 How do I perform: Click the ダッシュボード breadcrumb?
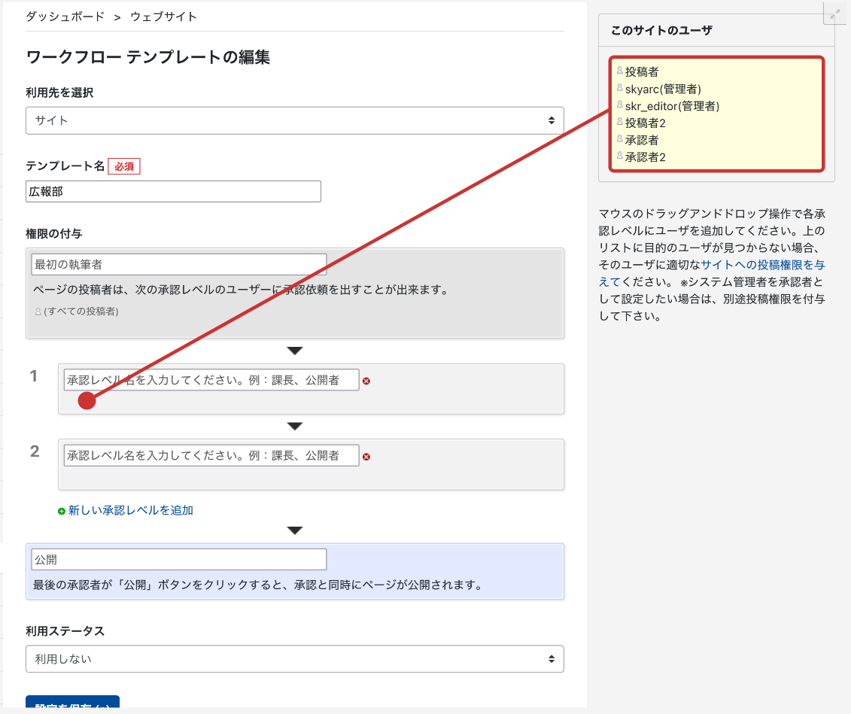65,17
